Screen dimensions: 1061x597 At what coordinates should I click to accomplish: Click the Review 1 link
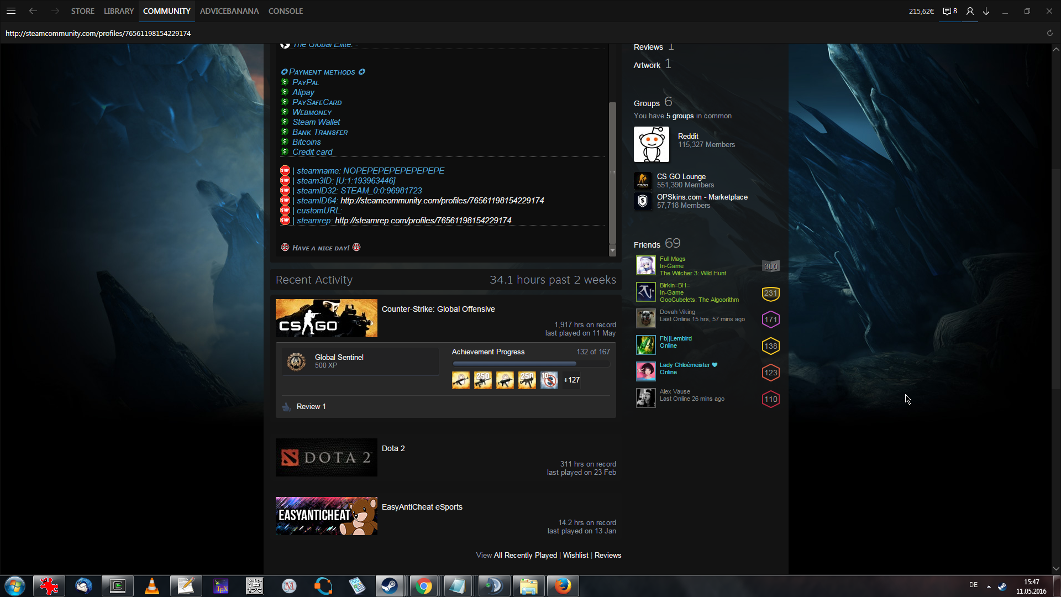pyautogui.click(x=311, y=406)
